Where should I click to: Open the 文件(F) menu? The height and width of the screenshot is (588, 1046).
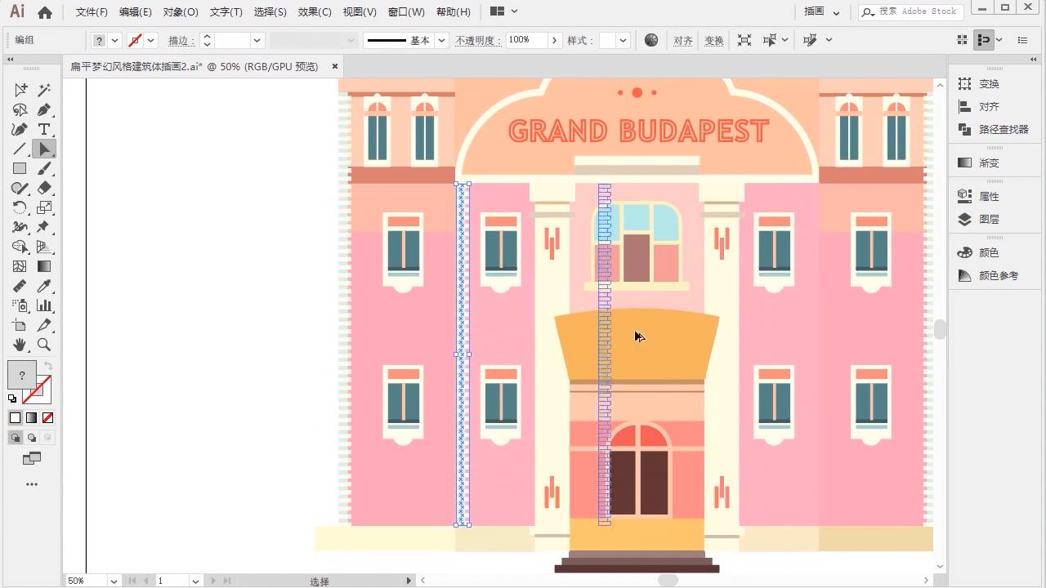pos(92,12)
